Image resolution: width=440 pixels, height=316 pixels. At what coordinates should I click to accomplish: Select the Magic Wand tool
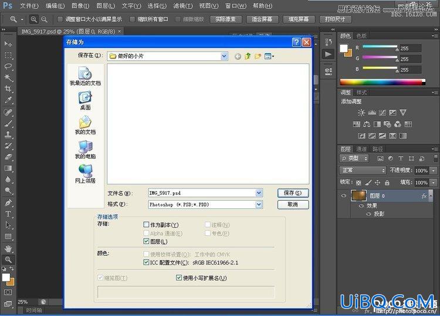(8, 77)
